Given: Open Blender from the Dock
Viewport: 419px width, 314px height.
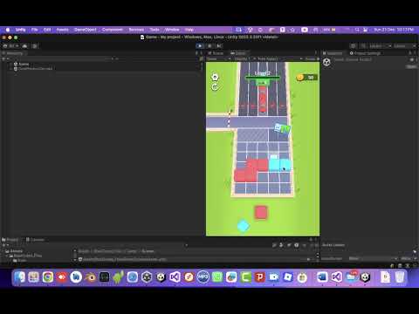Looking at the screenshot, I should [90, 277].
